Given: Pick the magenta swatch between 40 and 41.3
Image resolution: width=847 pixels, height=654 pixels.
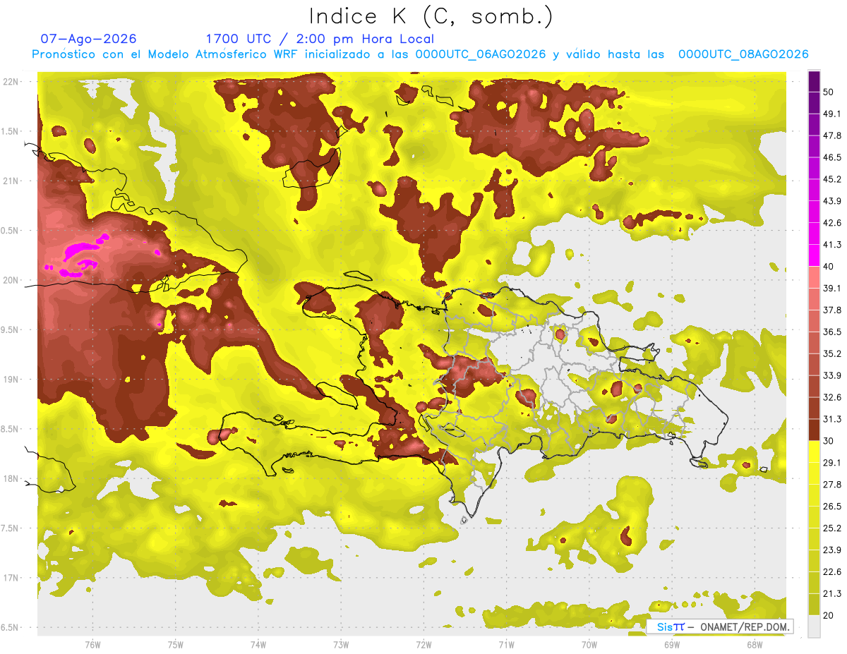Looking at the screenshot, I should click(x=814, y=255).
